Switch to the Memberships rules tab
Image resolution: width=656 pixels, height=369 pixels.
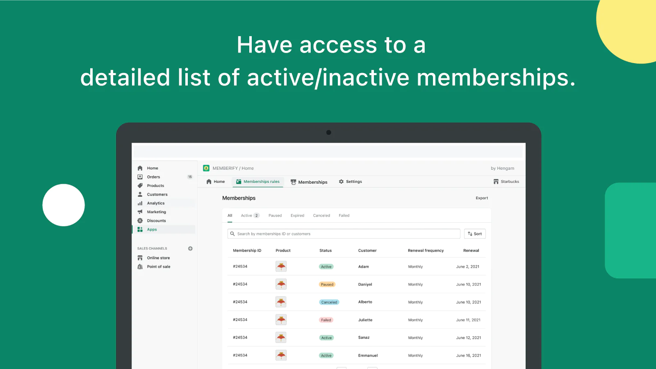tap(257, 182)
